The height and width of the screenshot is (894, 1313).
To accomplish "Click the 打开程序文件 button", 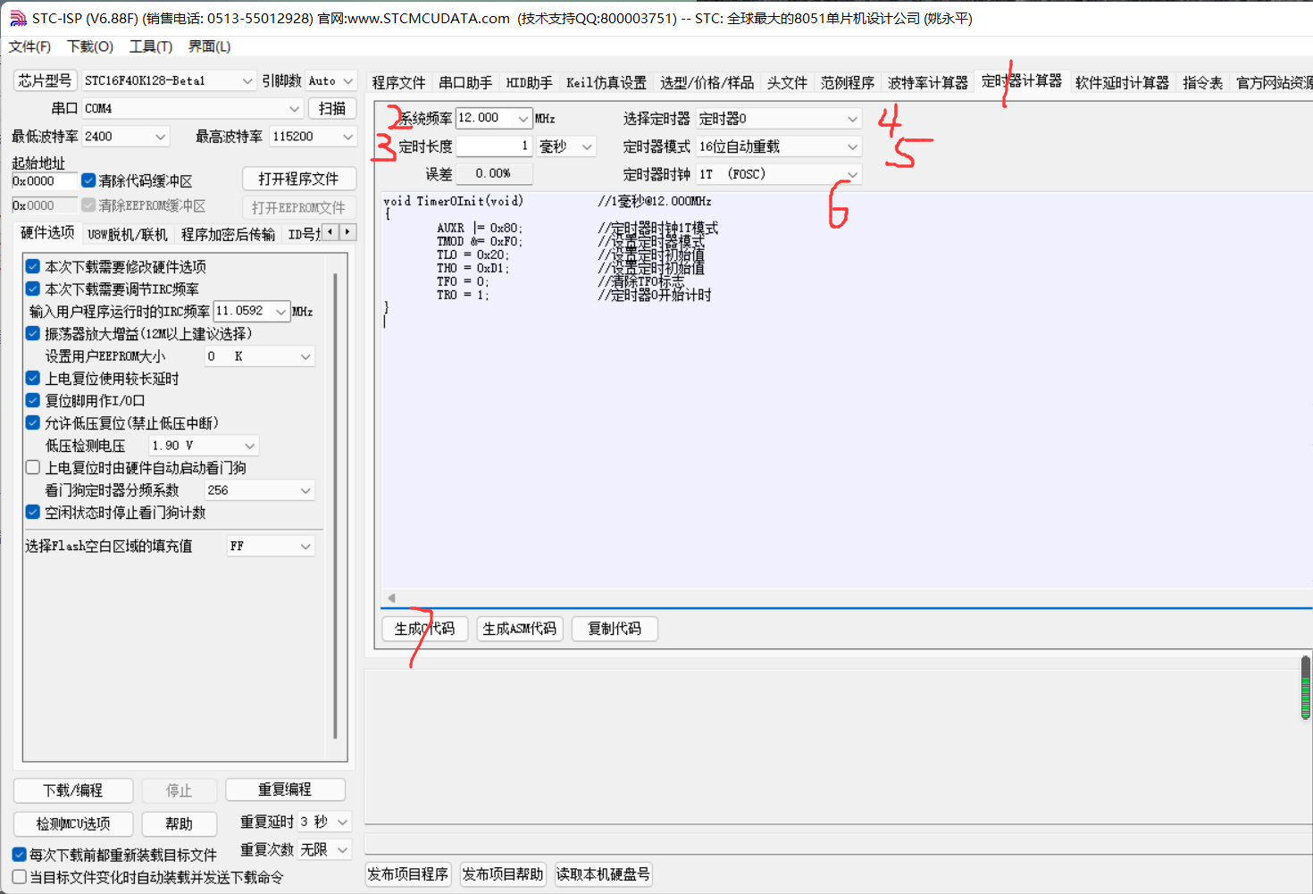I will [299, 179].
